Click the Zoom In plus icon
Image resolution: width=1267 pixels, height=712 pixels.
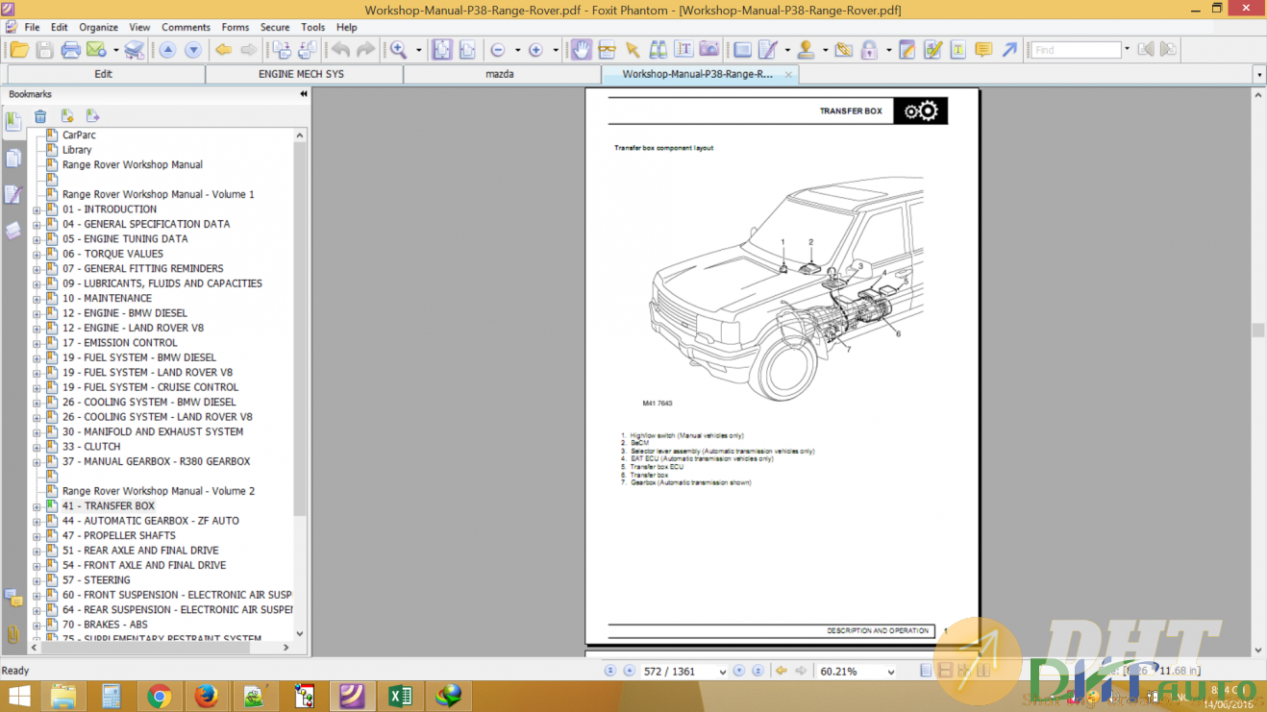535,50
